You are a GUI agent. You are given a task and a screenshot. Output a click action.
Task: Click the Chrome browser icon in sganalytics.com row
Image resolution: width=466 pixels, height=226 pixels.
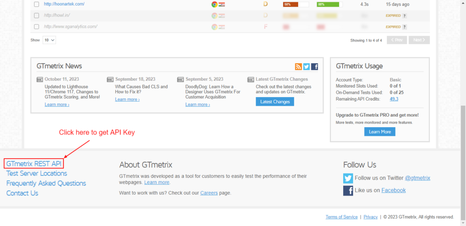coord(214,27)
